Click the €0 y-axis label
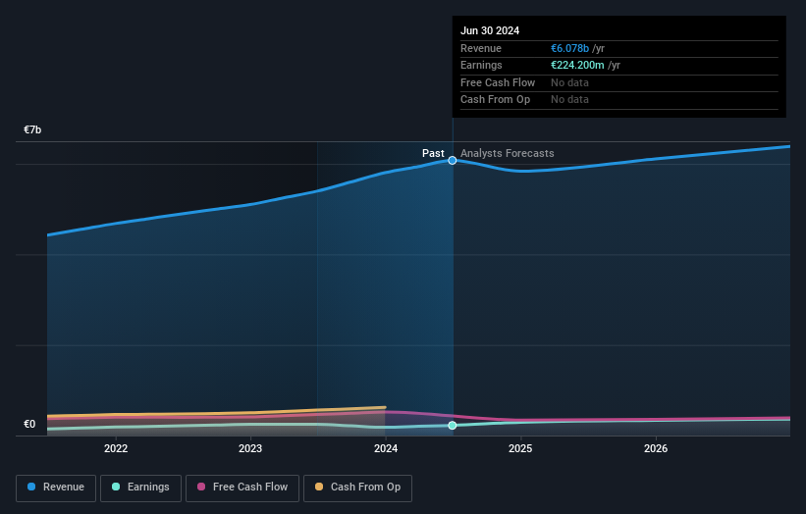The height and width of the screenshot is (514, 806). (29, 424)
